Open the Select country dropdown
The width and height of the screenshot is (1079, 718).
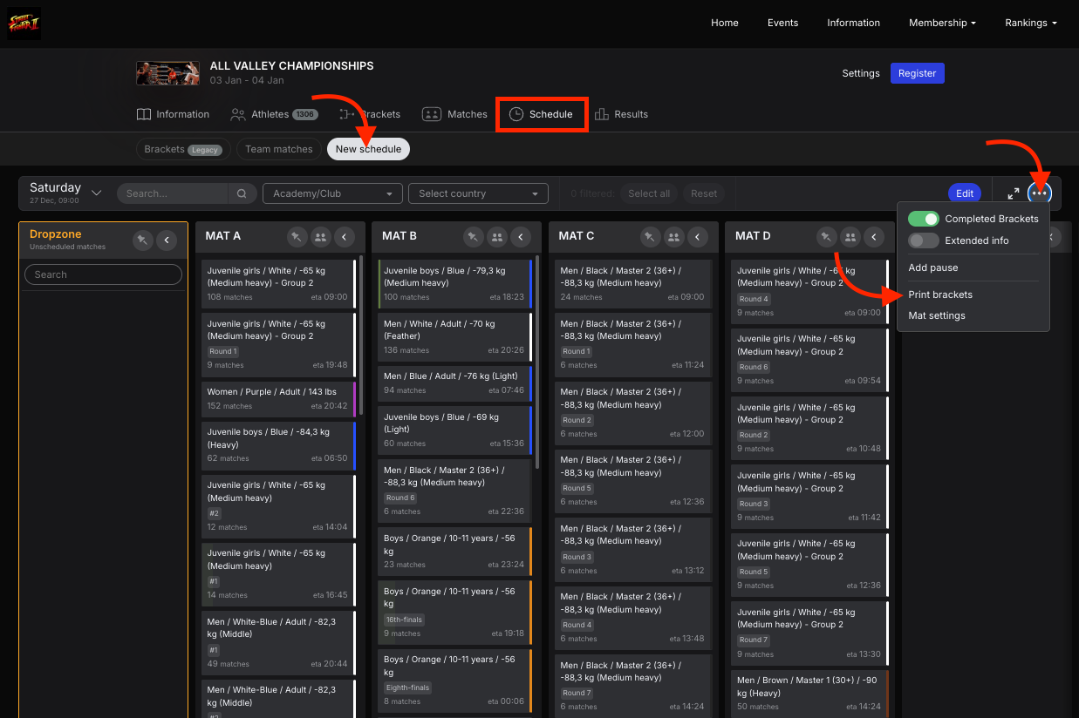478,193
